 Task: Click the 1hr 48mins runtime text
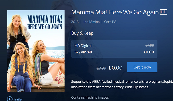click(x=91, y=22)
